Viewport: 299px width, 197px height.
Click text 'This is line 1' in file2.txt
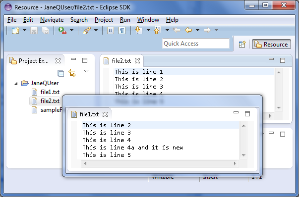(x=139, y=72)
